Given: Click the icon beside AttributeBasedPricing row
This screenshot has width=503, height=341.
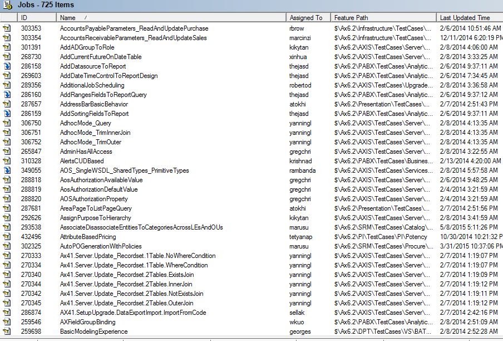Looking at the screenshot, I should tap(7, 237).
